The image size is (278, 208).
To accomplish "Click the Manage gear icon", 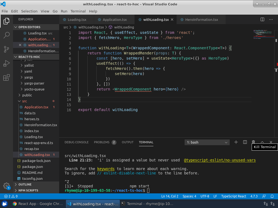I will (7, 186).
